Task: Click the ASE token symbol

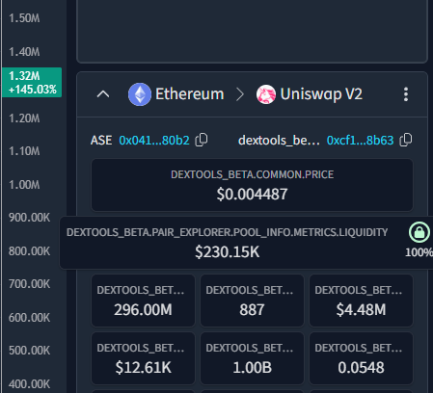Action: pos(101,141)
